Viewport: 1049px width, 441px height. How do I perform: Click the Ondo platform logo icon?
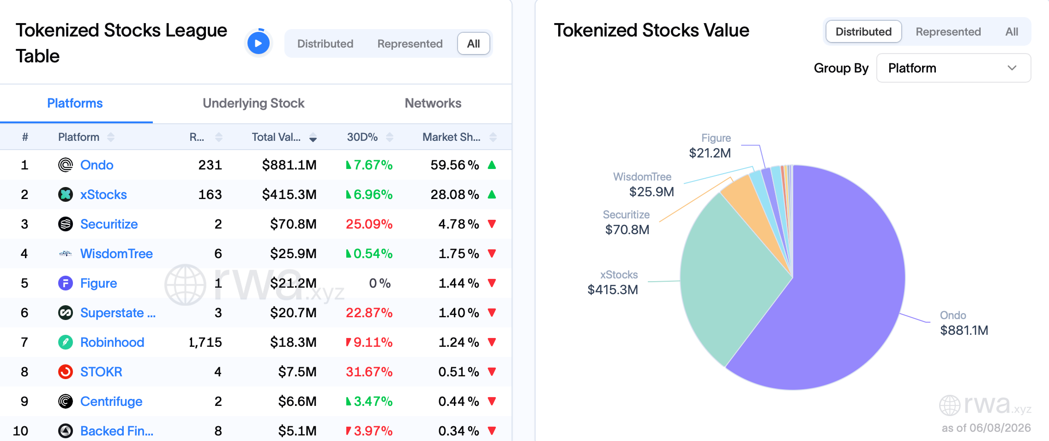tap(66, 165)
